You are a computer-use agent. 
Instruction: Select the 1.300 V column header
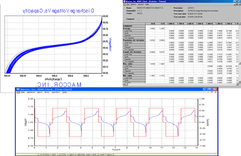point(218,24)
